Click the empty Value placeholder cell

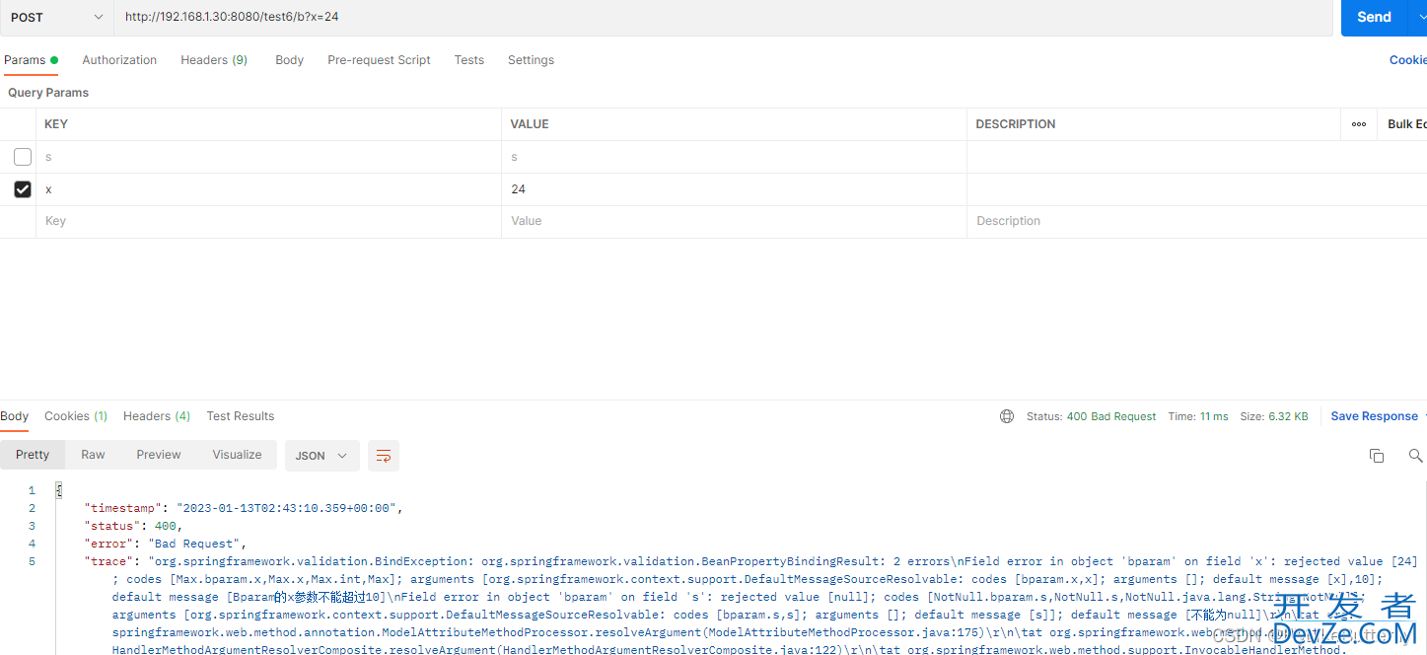tap(734, 221)
